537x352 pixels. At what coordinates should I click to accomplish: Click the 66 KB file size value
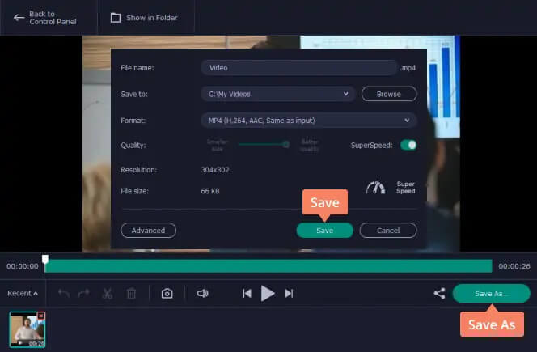click(210, 191)
